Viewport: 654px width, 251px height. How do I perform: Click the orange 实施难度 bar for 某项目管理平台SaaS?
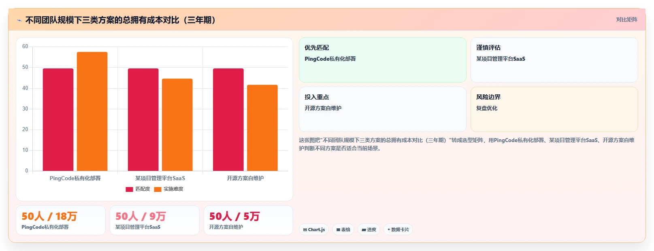[x=177, y=125]
